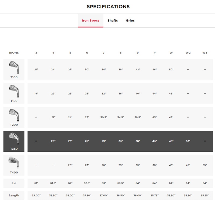
Task: Click the T200 7-iron loft 30.5°
Action: (x=104, y=117)
